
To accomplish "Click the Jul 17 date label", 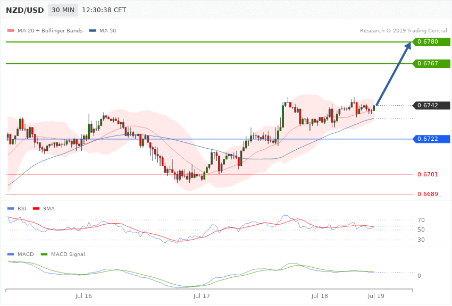I will [x=202, y=296].
